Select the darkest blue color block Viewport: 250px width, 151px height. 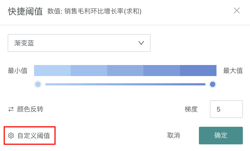(198, 71)
